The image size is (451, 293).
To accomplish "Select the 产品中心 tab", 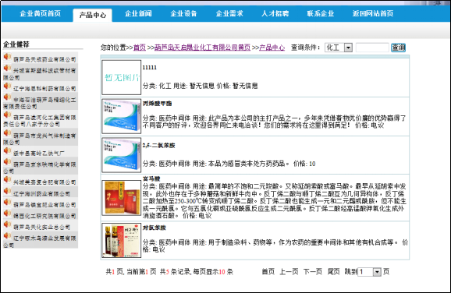I will pyautogui.click(x=93, y=15).
